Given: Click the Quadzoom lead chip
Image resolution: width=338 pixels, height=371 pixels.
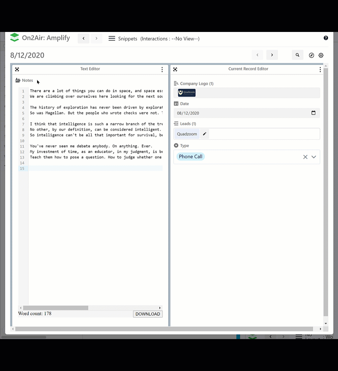Looking at the screenshot, I should click(187, 134).
